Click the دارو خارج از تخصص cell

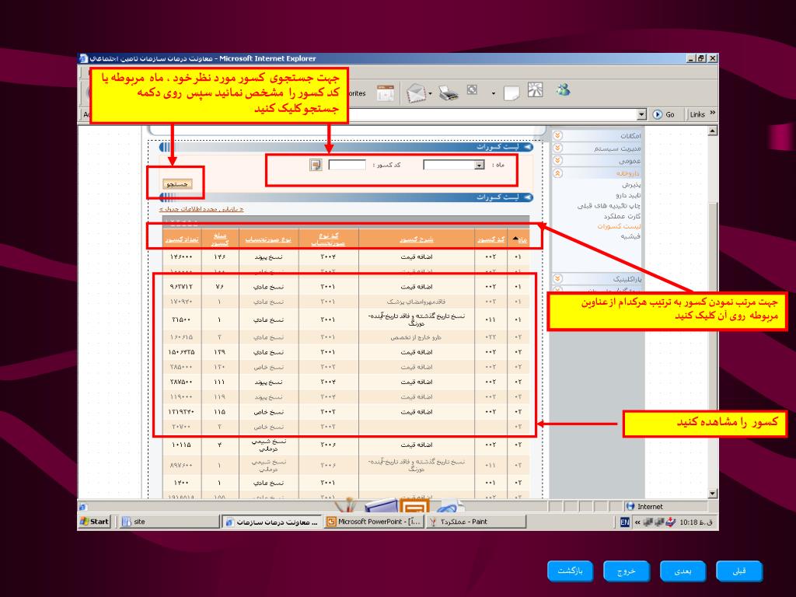(417, 337)
